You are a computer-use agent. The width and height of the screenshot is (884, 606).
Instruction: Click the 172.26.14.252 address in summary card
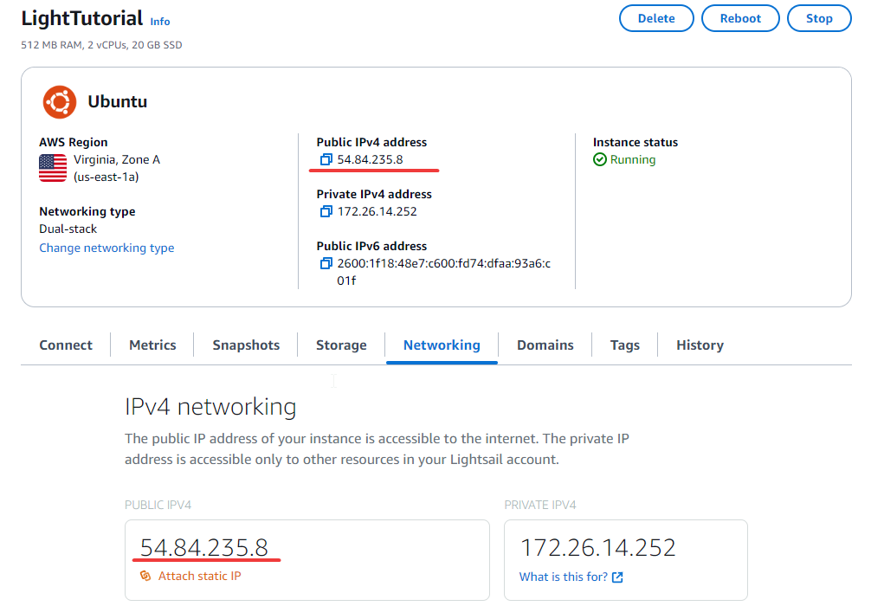click(x=377, y=211)
